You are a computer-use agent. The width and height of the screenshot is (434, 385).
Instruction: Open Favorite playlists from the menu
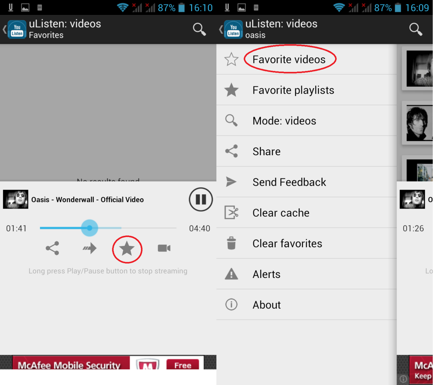(307, 90)
